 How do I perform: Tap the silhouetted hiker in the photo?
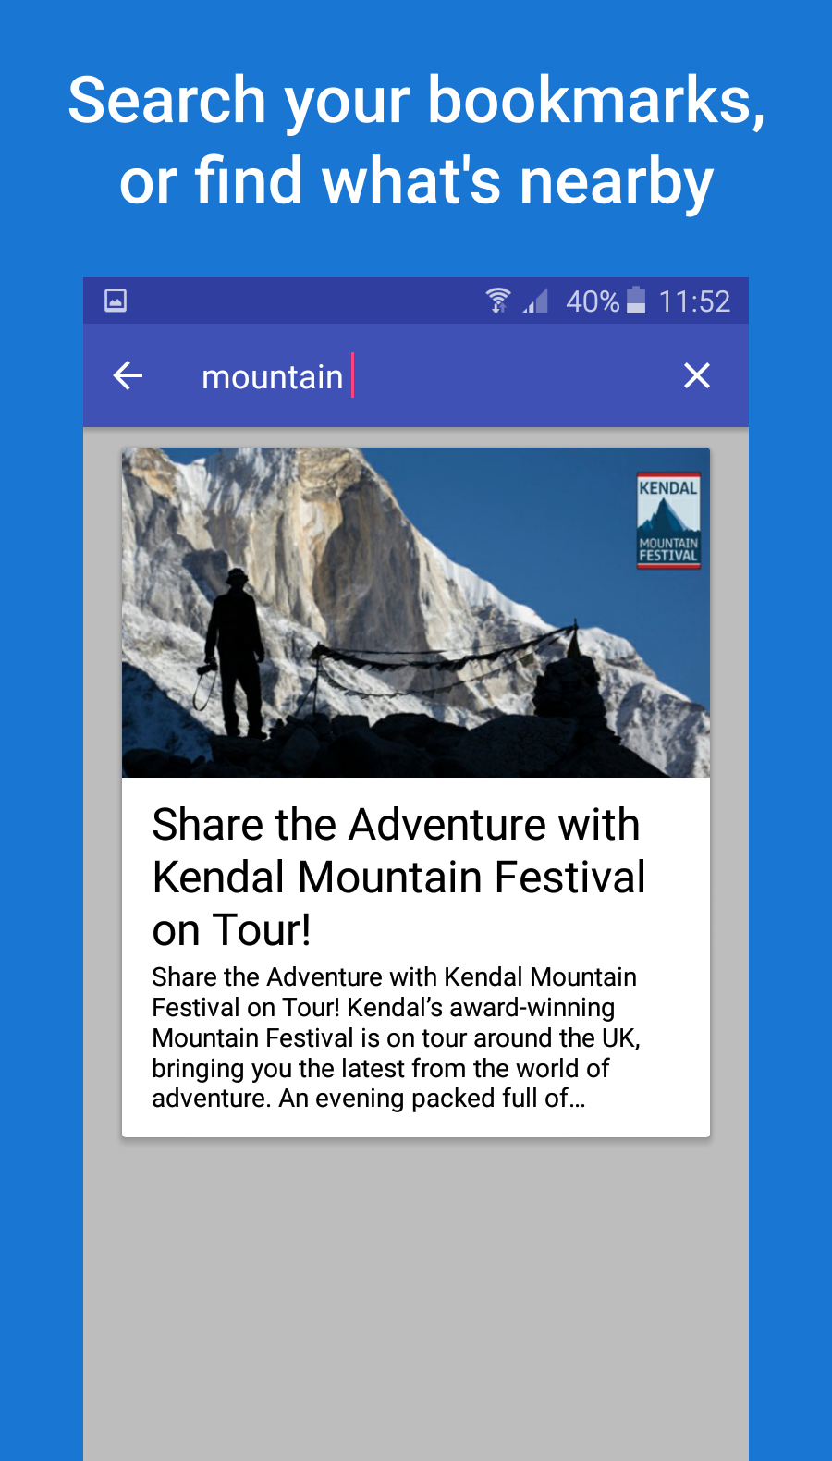(x=234, y=652)
